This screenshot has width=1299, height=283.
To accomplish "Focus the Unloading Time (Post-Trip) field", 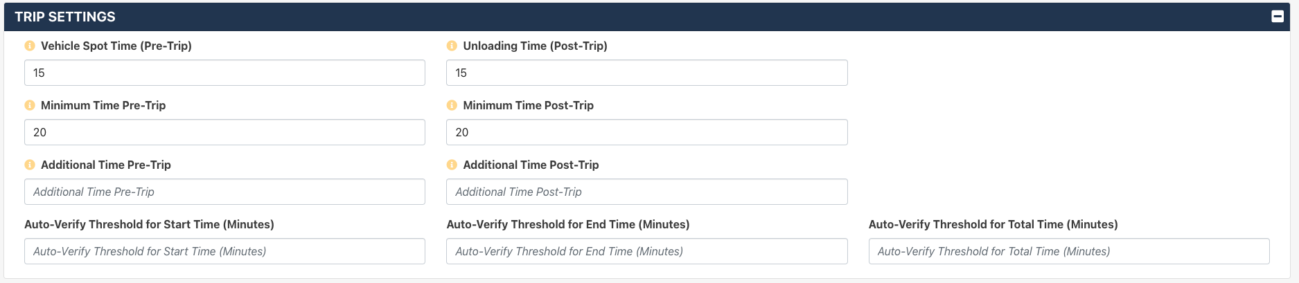I will 647,73.
